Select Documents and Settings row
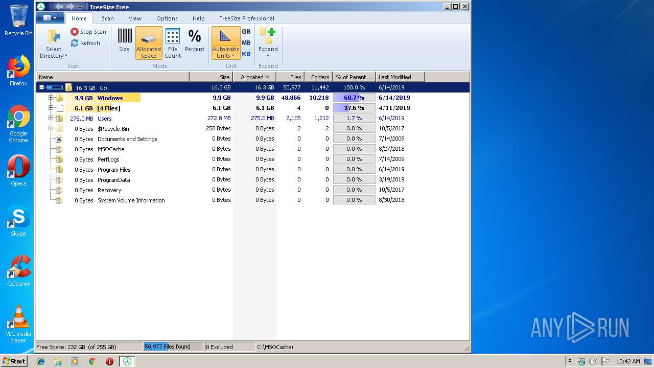The width and height of the screenshot is (654, 368). coord(252,139)
